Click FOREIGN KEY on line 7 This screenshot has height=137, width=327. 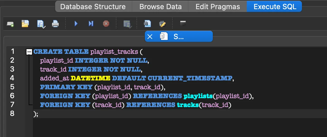click(65, 105)
